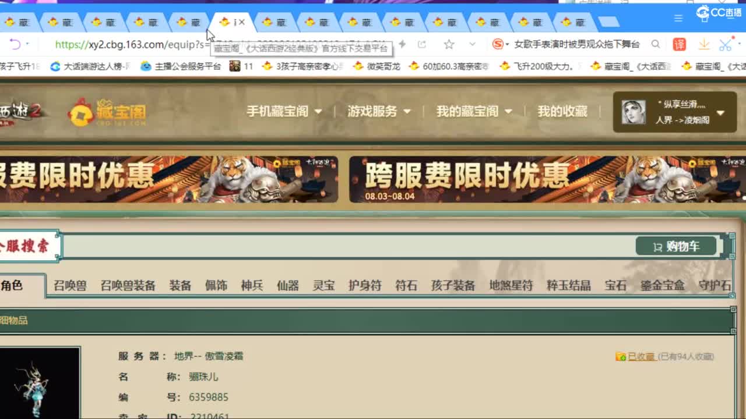Click the share page icon
Image resolution: width=746 pixels, height=419 pixels.
[422, 44]
